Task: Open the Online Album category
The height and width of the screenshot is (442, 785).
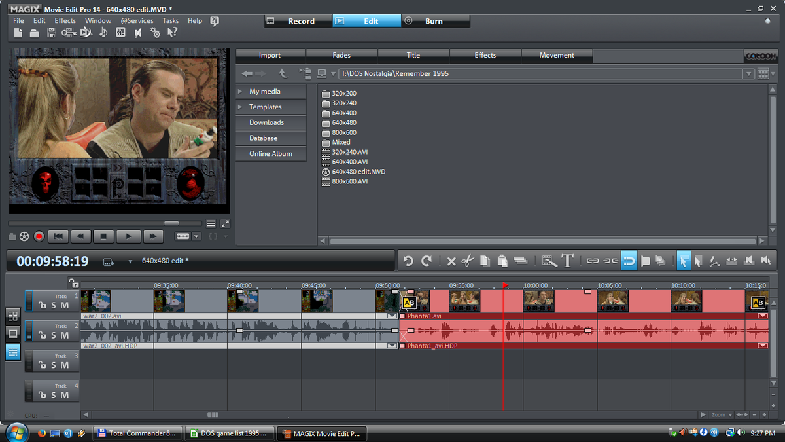Action: [271, 154]
